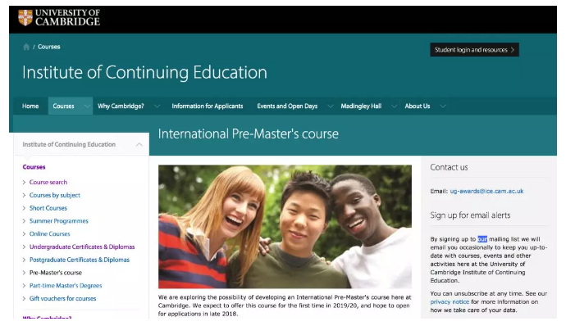Expand the About Us dropdown chevron
The width and height of the screenshot is (566, 326).
click(443, 106)
